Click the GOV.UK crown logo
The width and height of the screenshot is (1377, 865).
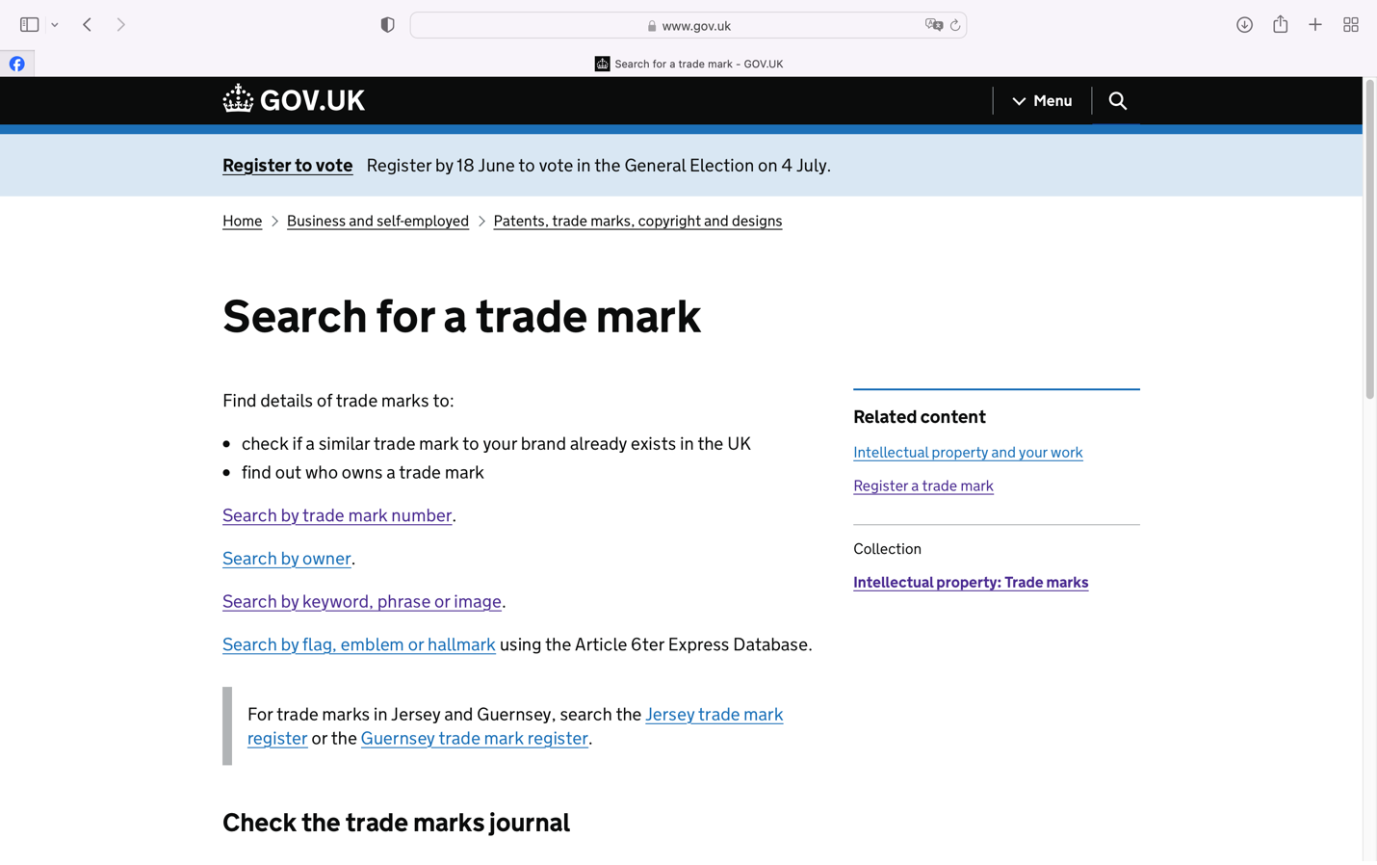point(294,100)
